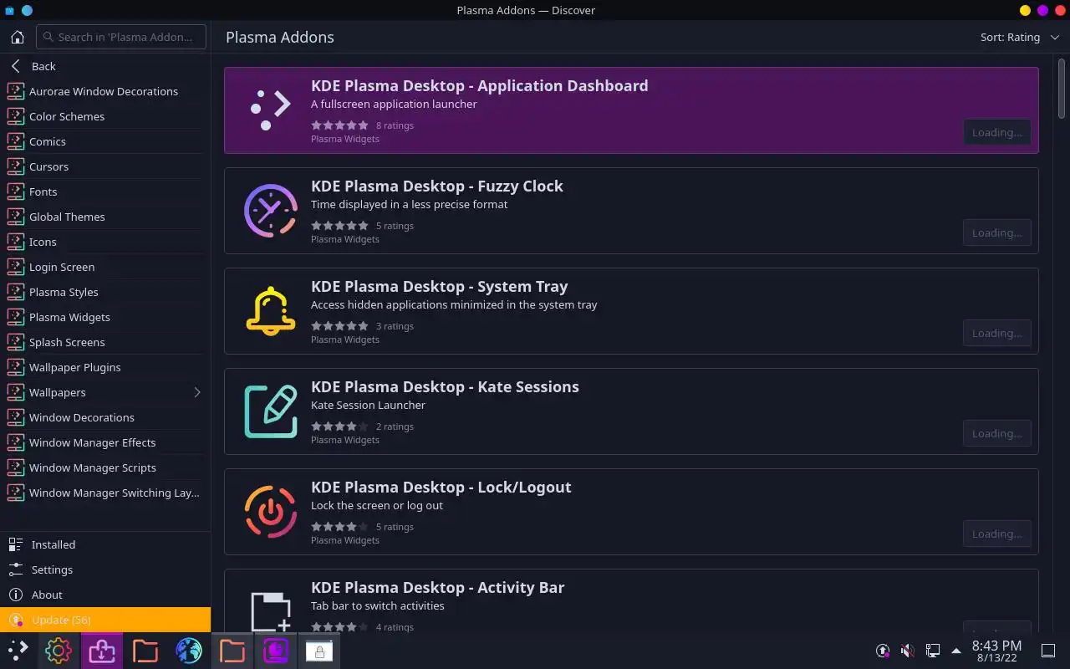The image size is (1070, 669).
Task: Click the network tray icon
Action: (x=933, y=650)
